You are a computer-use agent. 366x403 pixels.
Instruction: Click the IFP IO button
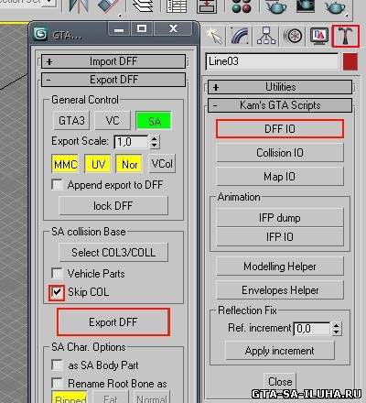280,236
